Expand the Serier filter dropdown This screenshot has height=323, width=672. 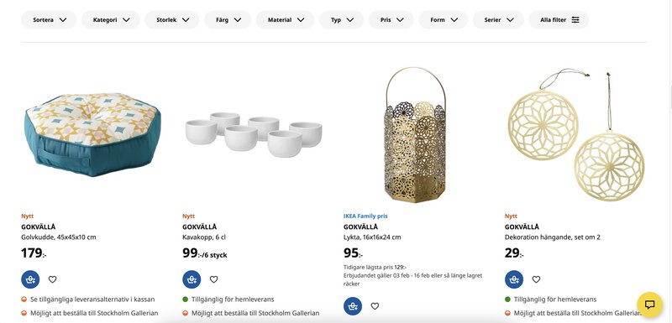(498, 19)
